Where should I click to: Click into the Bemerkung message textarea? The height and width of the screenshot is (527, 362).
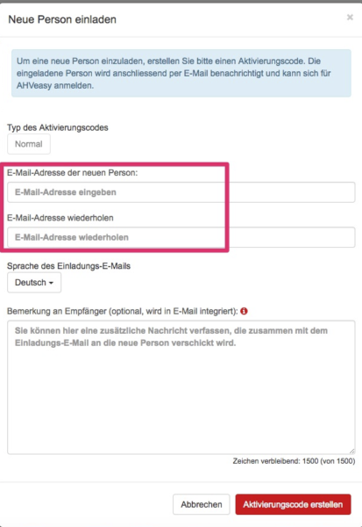tap(181, 387)
